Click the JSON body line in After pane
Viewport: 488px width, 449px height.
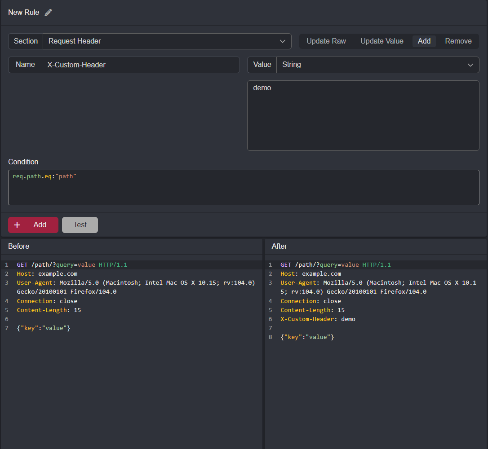pyautogui.click(x=307, y=337)
